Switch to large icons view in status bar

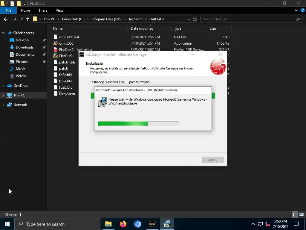302,214
